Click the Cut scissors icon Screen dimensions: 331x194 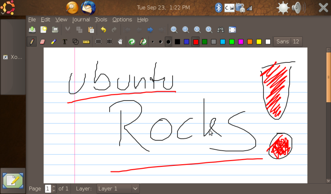[68, 30]
